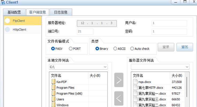Screen dimensions: 197x107
Task: Expand the local C:\ drive dropdown
Action: coord(105,67)
